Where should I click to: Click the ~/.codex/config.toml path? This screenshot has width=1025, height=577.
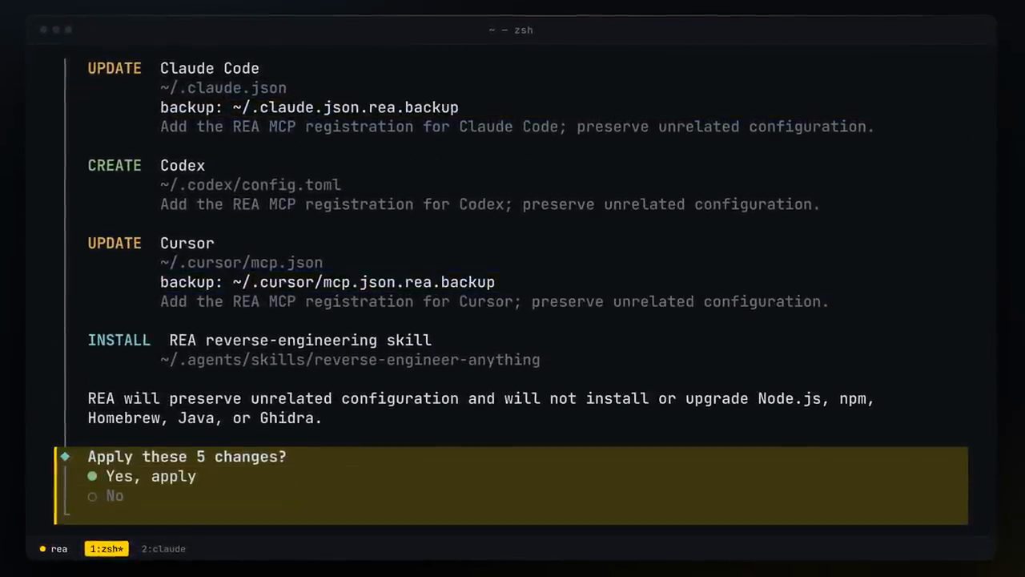[251, 185]
